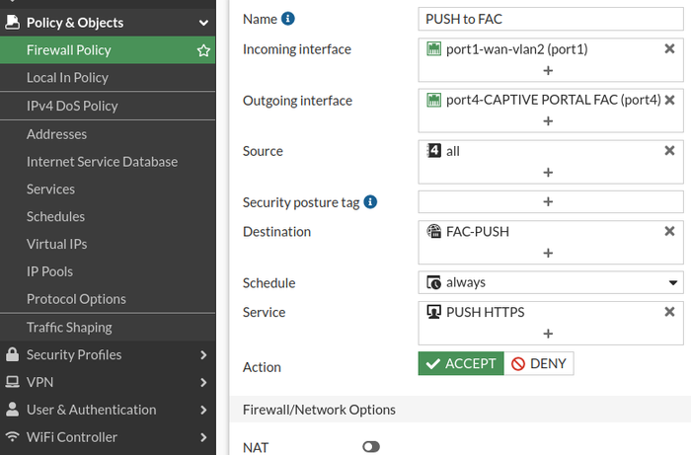
Task: Click the Name input field
Action: pyautogui.click(x=549, y=19)
